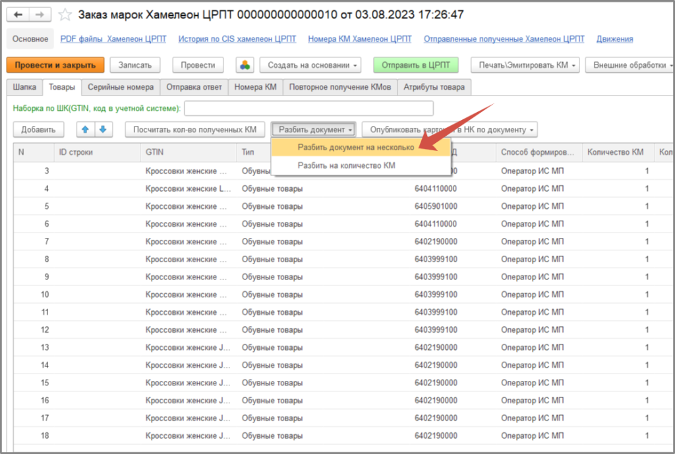Sort by the N column header

(x=34, y=152)
